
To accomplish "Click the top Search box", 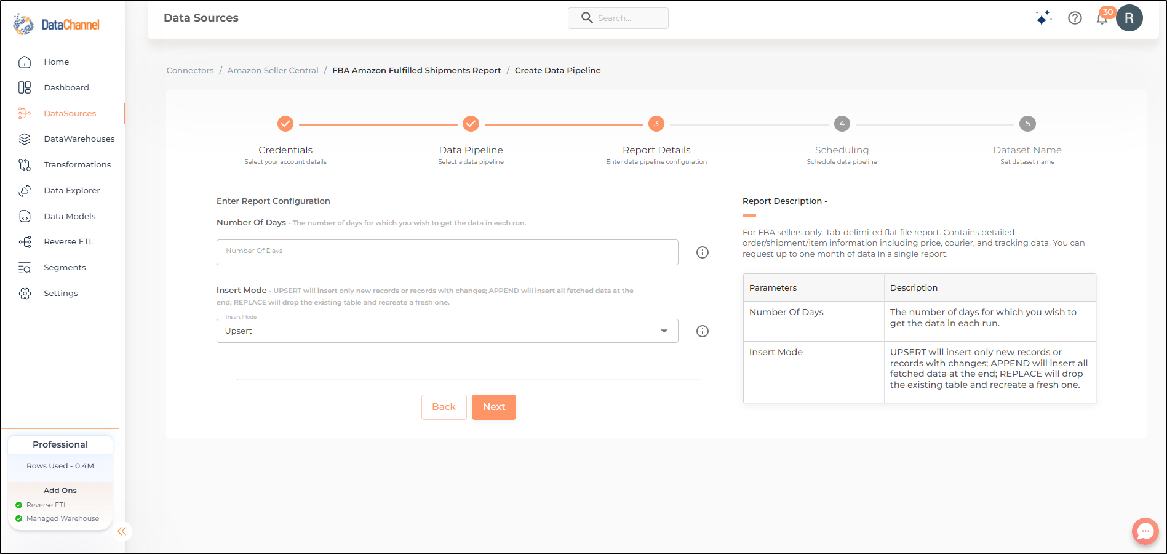I will pyautogui.click(x=618, y=18).
